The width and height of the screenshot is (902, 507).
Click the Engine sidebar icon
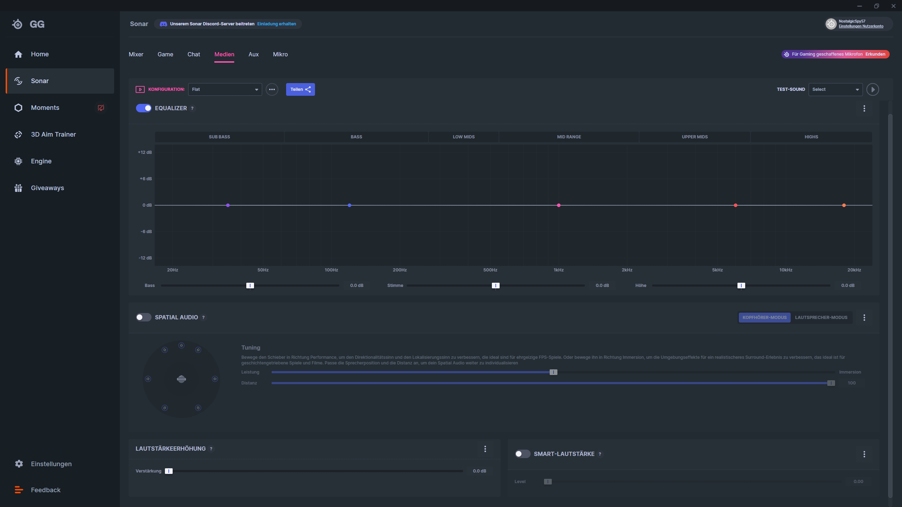pyautogui.click(x=18, y=161)
